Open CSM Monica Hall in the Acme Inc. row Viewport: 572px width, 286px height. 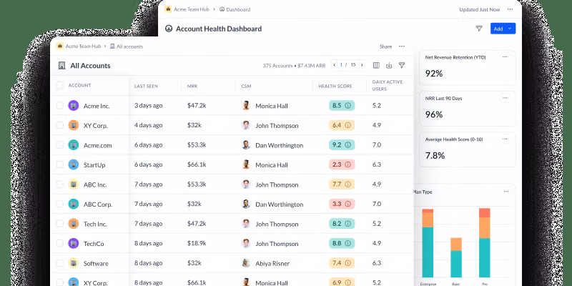271,105
